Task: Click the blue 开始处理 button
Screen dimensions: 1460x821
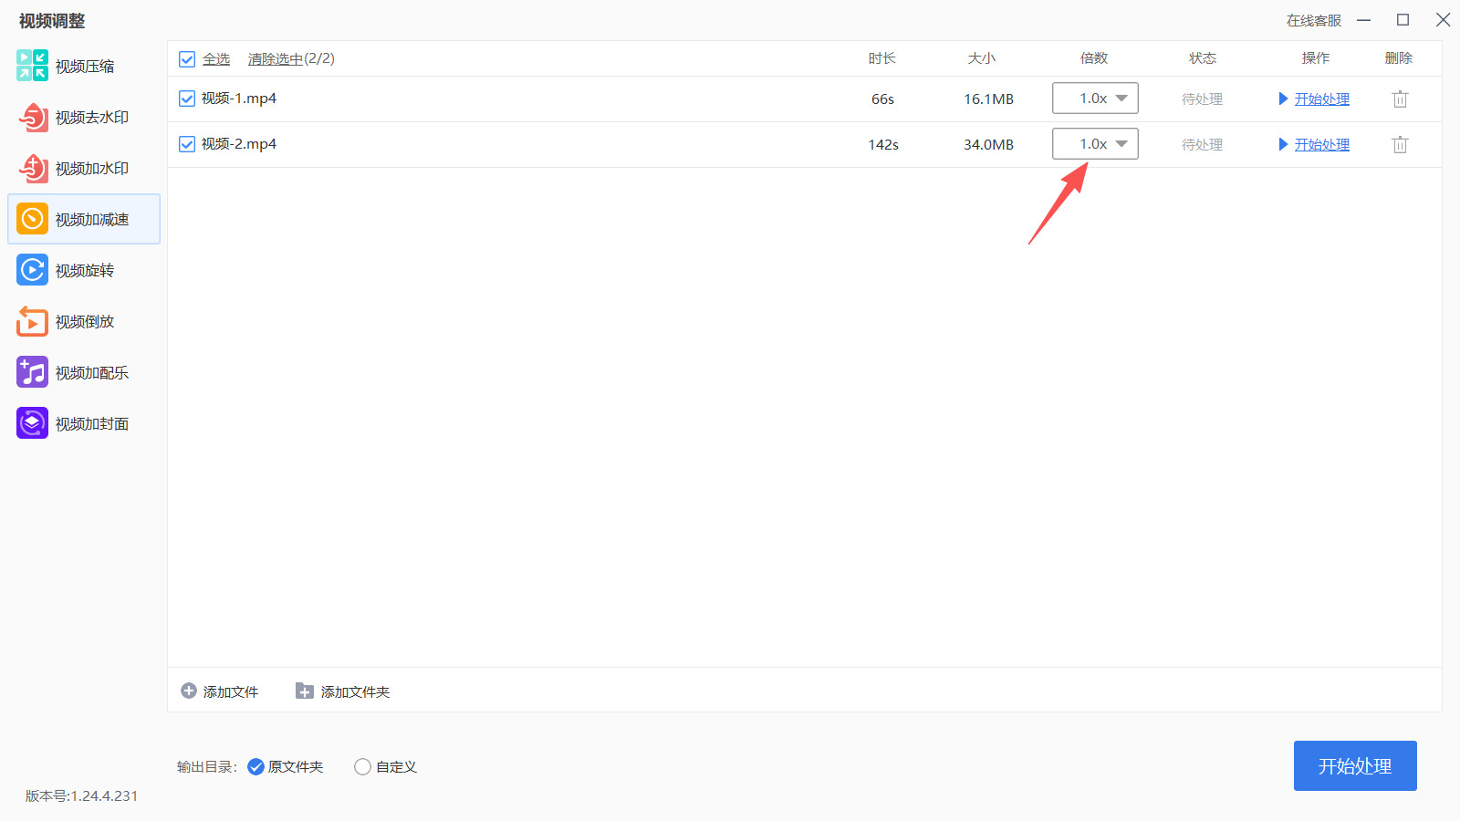Action: (x=1355, y=765)
